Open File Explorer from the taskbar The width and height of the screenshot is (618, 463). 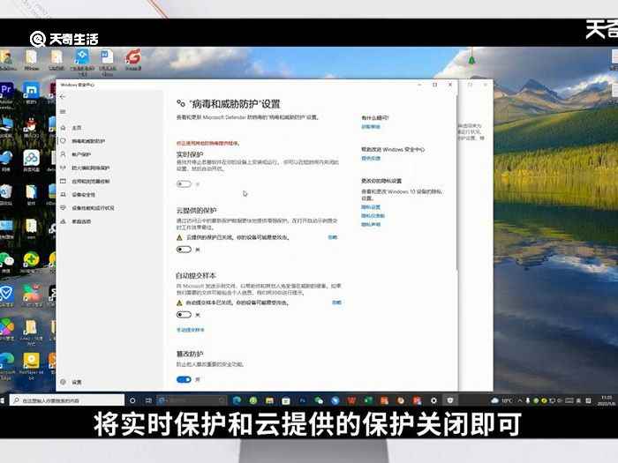click(x=269, y=400)
